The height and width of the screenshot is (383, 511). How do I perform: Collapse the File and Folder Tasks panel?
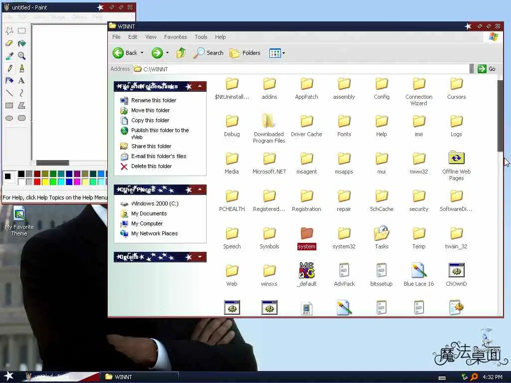(200, 86)
